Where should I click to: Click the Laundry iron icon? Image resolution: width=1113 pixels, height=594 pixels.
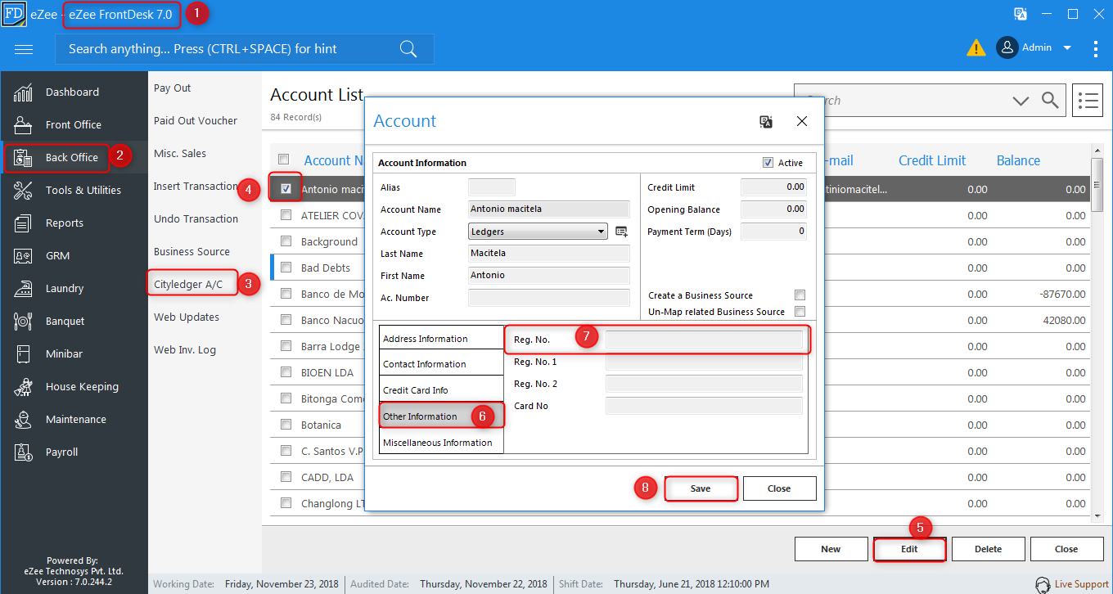pos(23,289)
